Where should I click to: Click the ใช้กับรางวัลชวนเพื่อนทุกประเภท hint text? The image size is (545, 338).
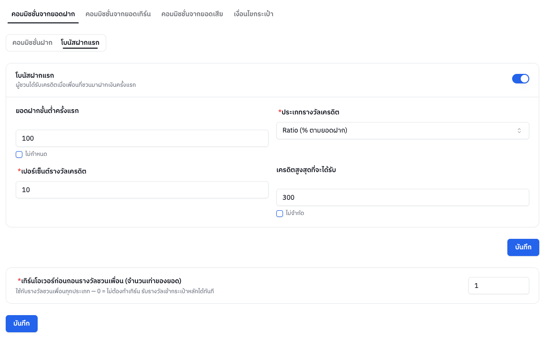(115, 291)
